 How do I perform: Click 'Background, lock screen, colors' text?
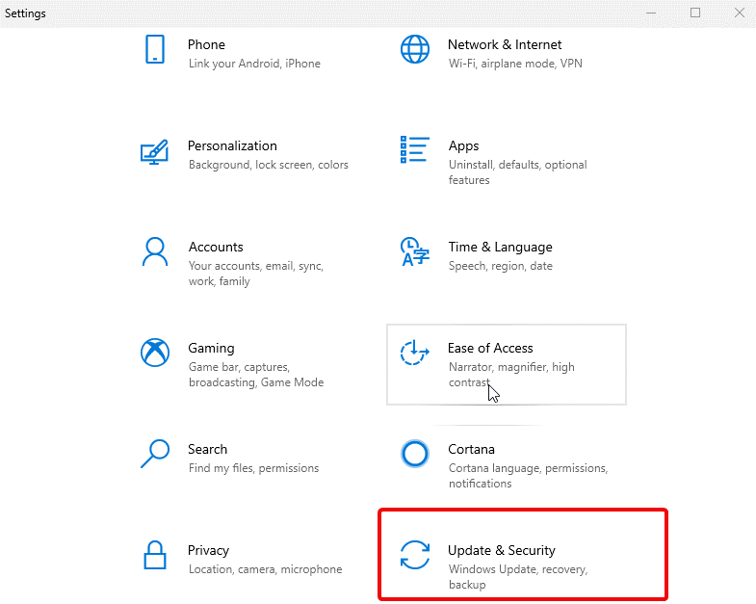269,165
